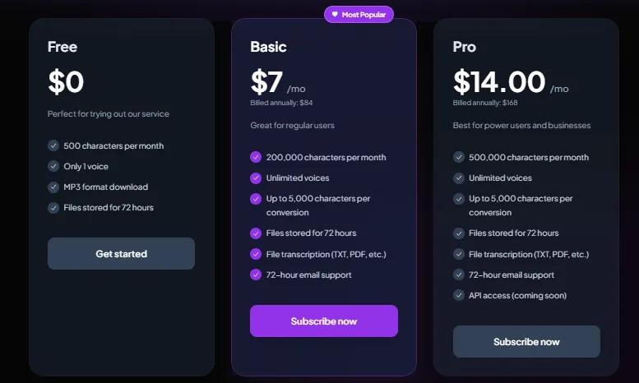
Task: Click checkmark beside Pro File transcription feature
Action: (x=459, y=255)
